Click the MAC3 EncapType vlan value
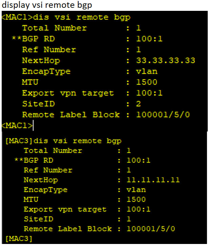The image size is (208, 246). point(136,190)
